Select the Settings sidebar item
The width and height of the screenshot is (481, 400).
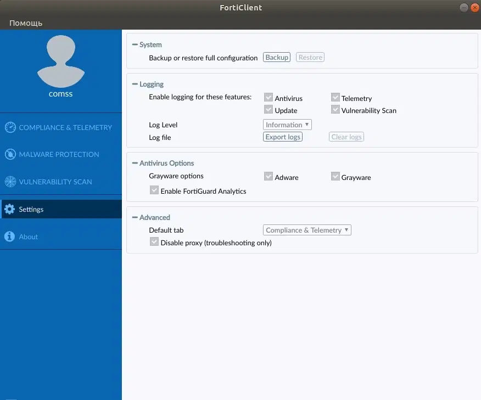click(61, 209)
